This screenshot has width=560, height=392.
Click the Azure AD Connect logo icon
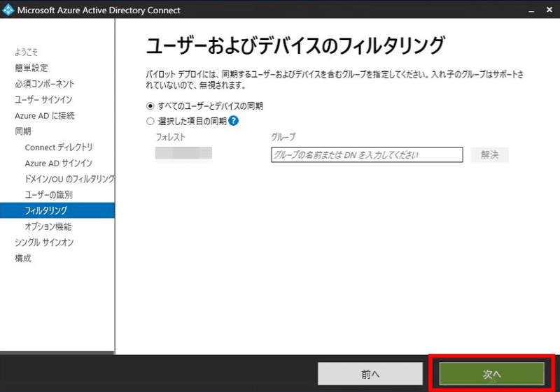[x=8, y=10]
